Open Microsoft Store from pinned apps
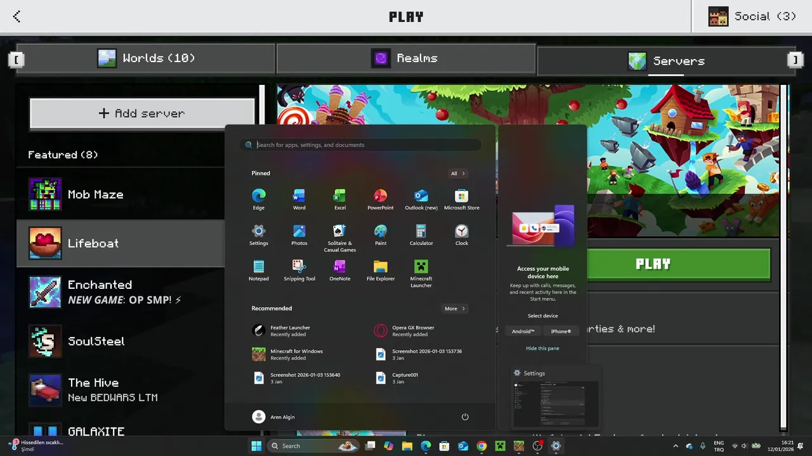Viewport: 812px width, 456px height. (x=462, y=199)
